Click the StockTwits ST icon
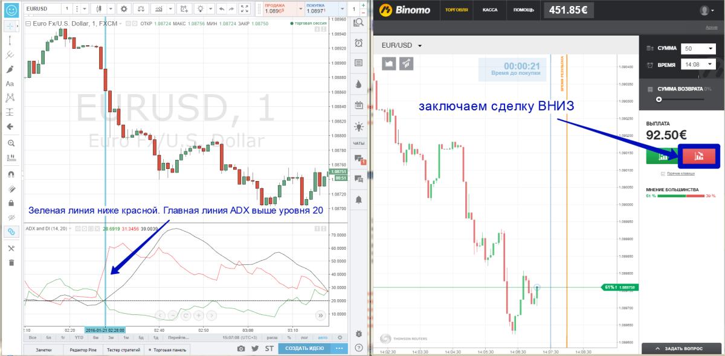 point(269,349)
